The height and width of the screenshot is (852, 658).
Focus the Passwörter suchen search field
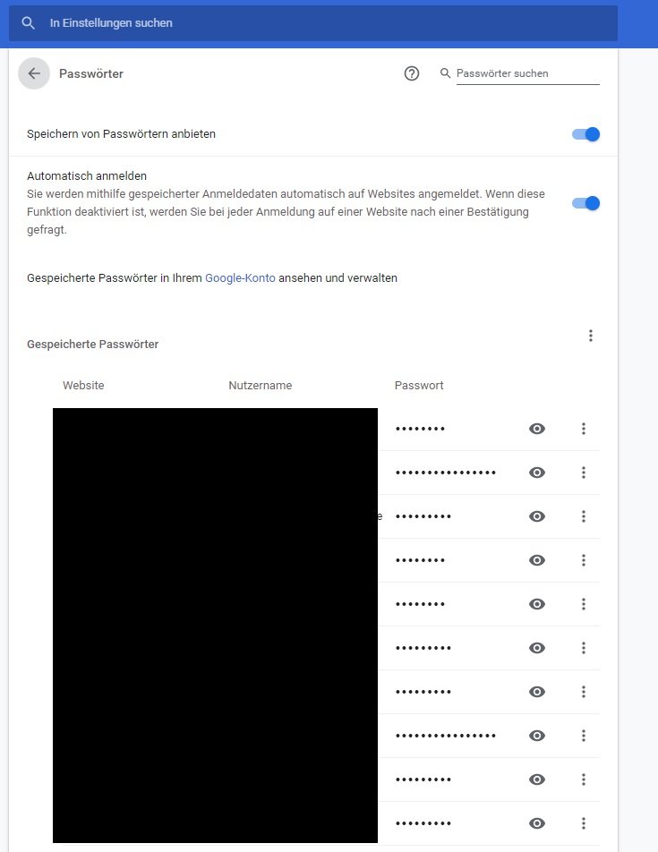point(527,73)
